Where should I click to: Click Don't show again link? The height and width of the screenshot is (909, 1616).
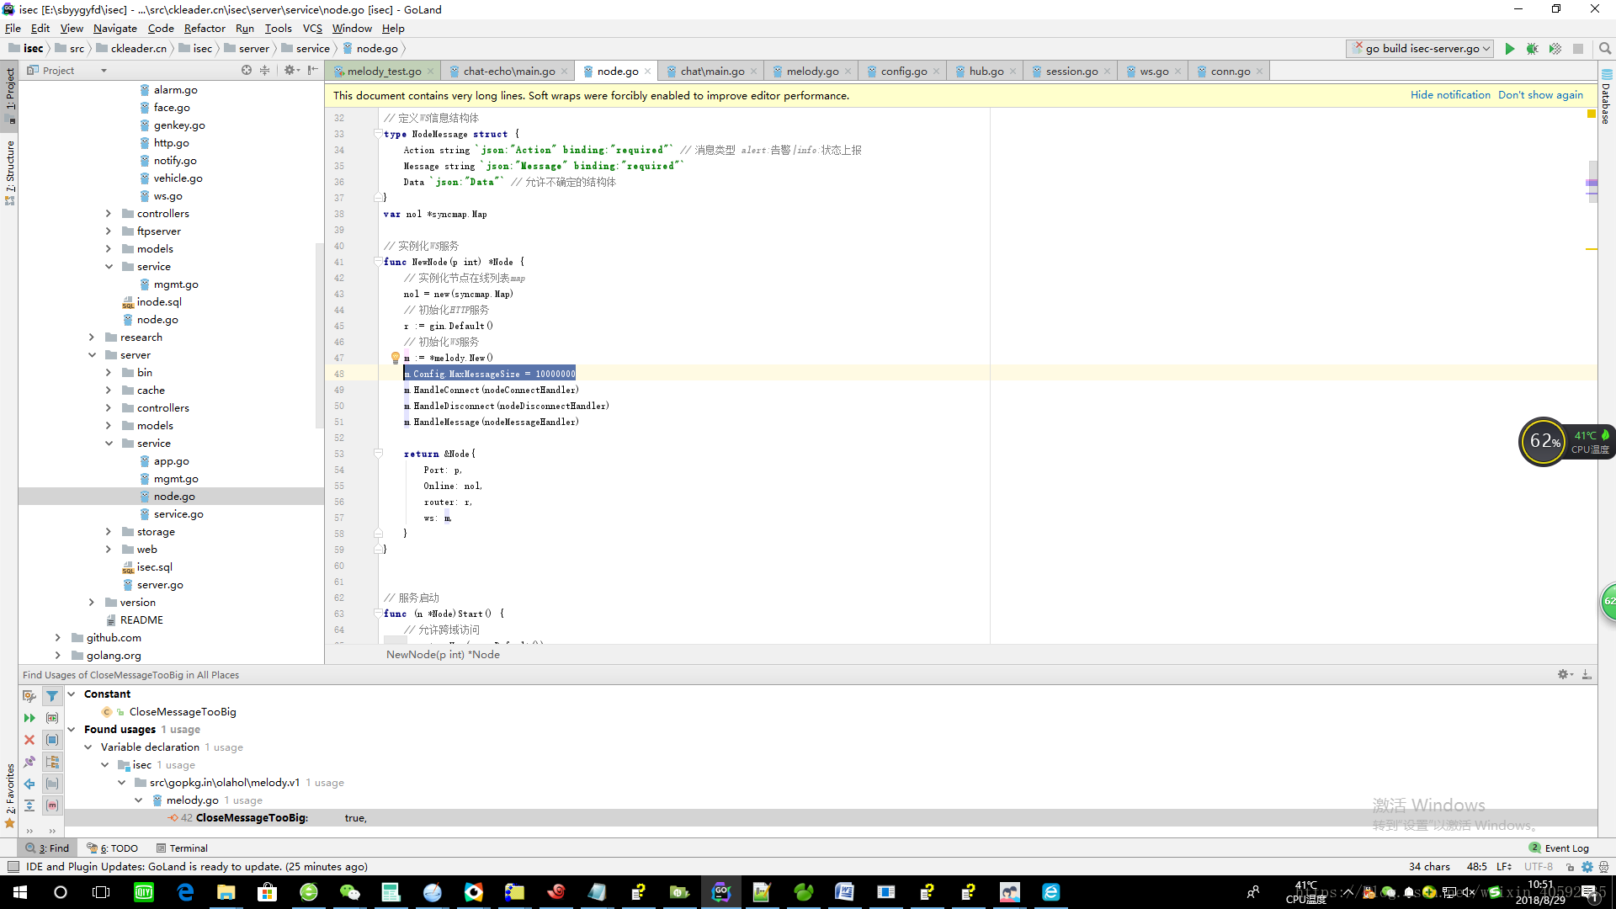[1540, 95]
